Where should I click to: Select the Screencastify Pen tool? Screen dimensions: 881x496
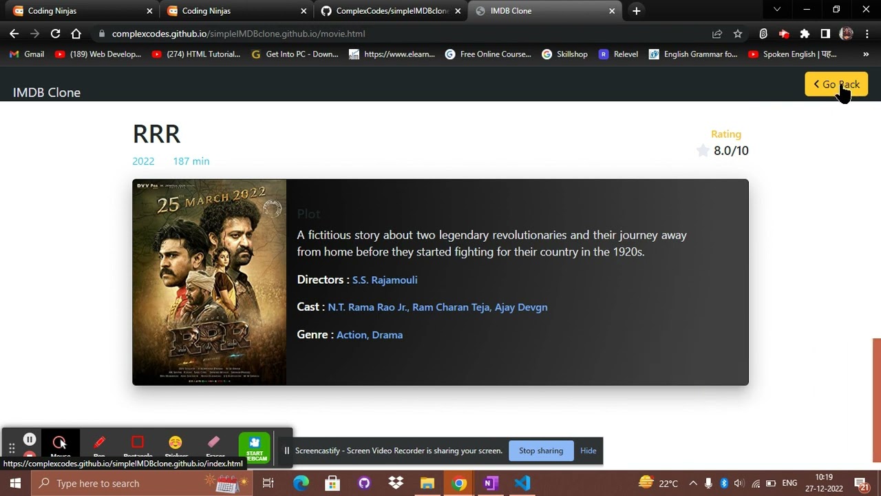click(x=99, y=446)
